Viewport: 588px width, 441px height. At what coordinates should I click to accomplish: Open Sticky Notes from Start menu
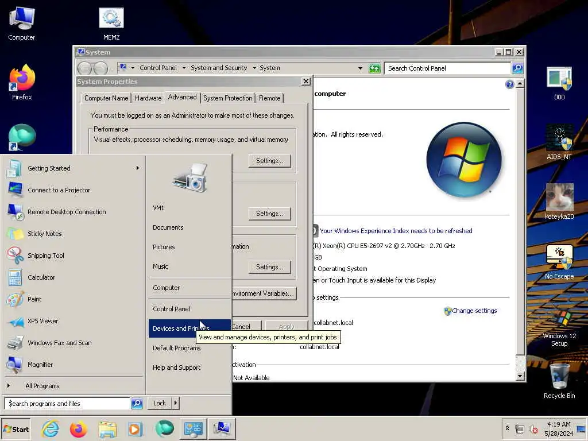point(73,234)
